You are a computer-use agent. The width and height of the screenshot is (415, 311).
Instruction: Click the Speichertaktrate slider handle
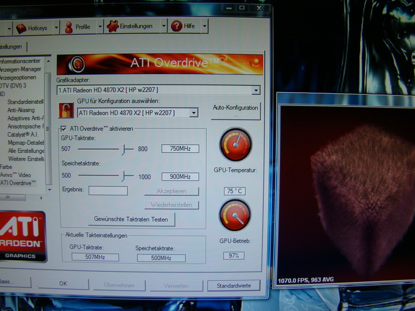(123, 176)
